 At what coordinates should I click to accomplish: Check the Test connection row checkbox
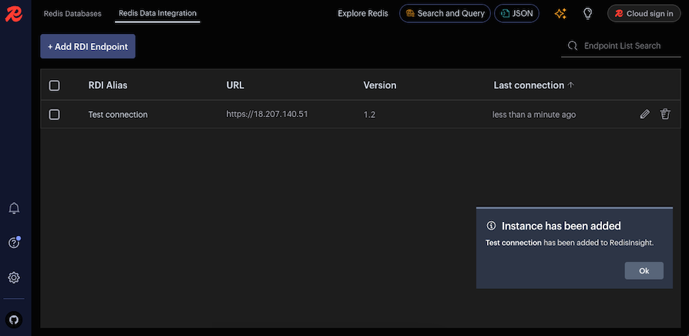pos(54,114)
